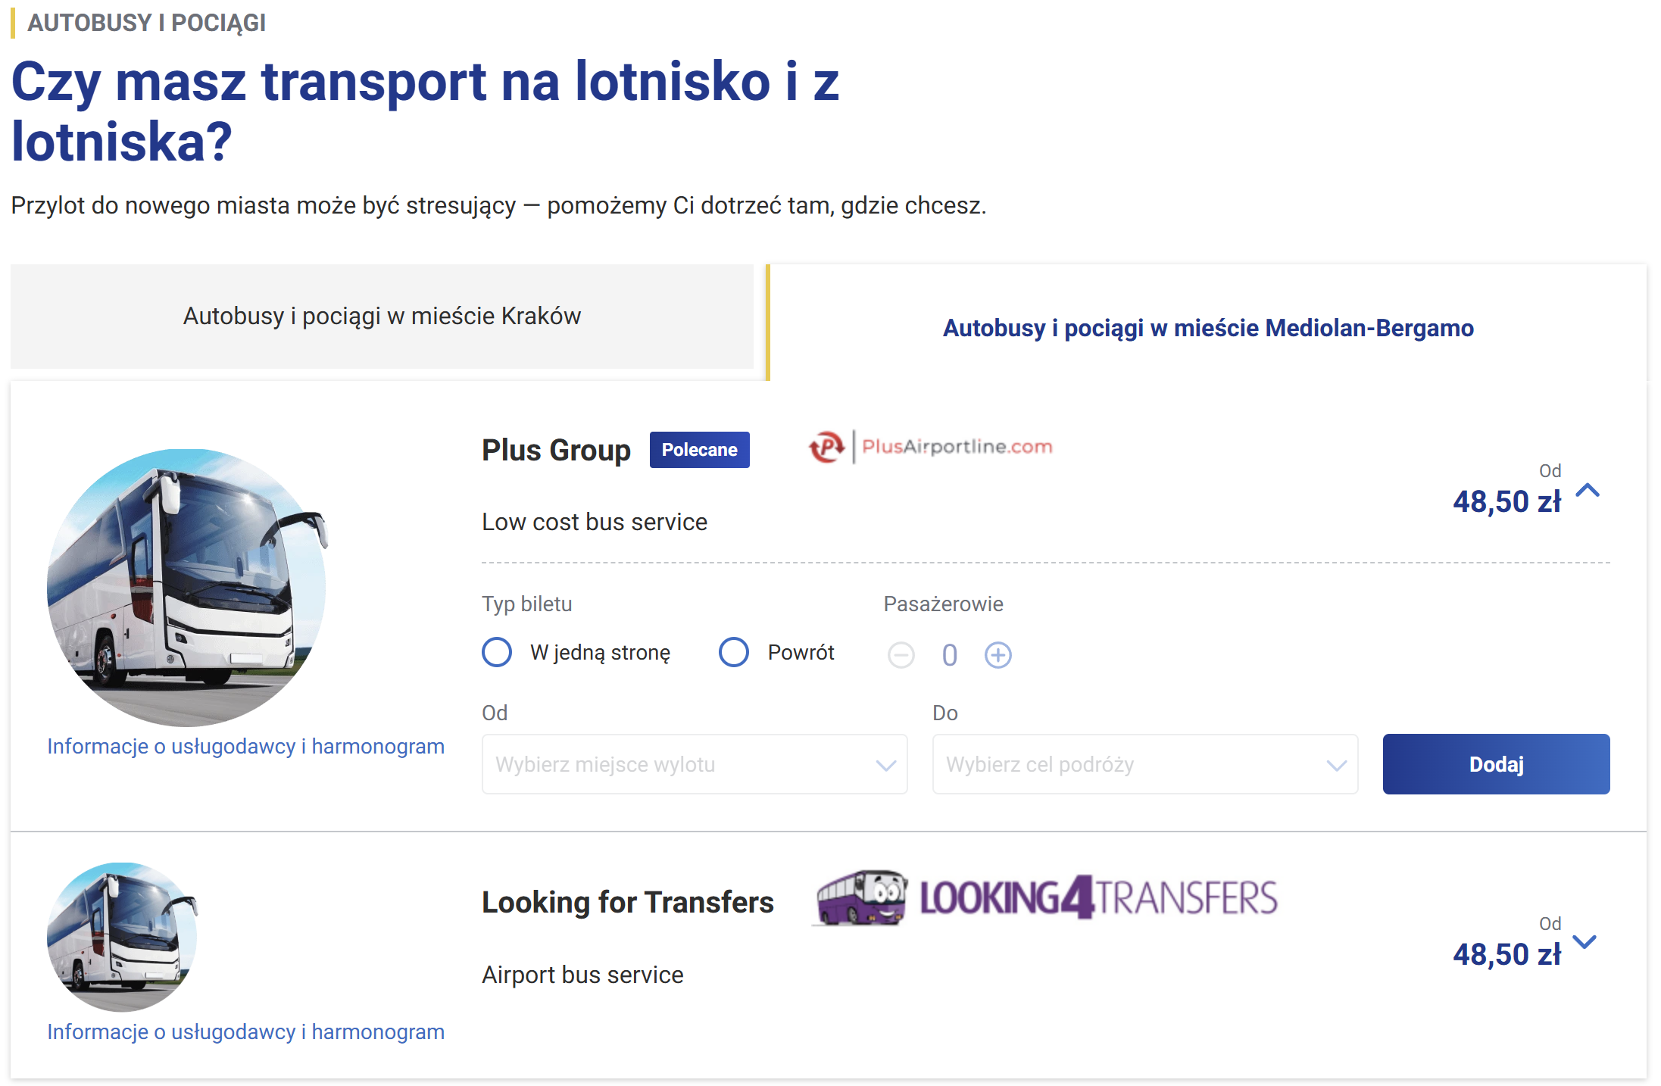The image size is (1661, 1086).
Task: Increase passenger count with plus icon
Action: click(x=998, y=655)
